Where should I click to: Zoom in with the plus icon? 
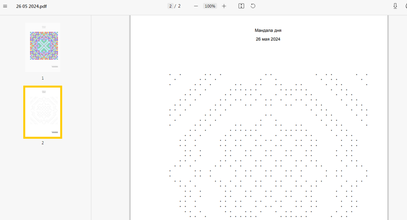224,6
